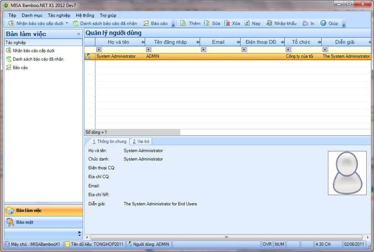The height and width of the screenshot is (252, 374).
Task: Expand navigation pane configure buttons chevron
Action: coord(80,234)
